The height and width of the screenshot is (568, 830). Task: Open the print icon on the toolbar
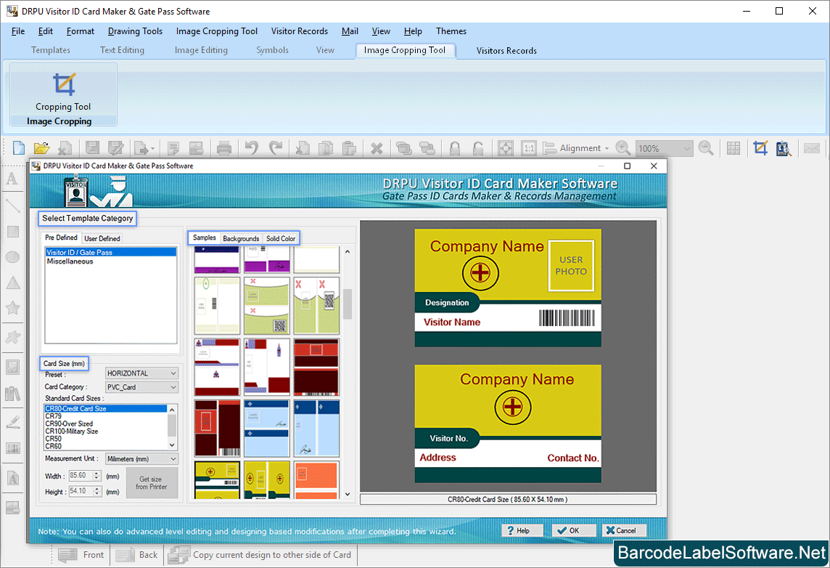224,147
